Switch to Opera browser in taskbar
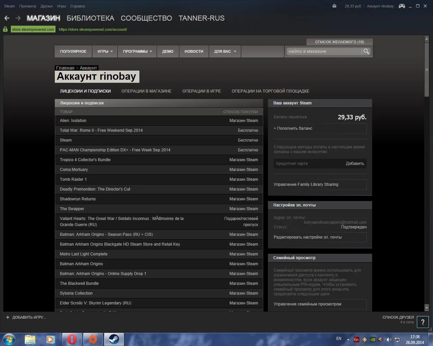This screenshot has height=346, width=433. [x=72, y=339]
